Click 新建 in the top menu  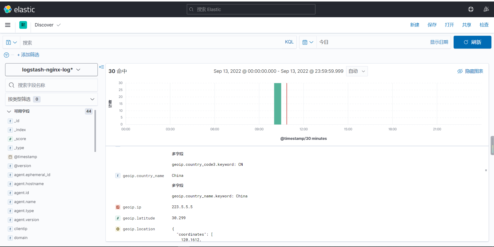pos(414,25)
